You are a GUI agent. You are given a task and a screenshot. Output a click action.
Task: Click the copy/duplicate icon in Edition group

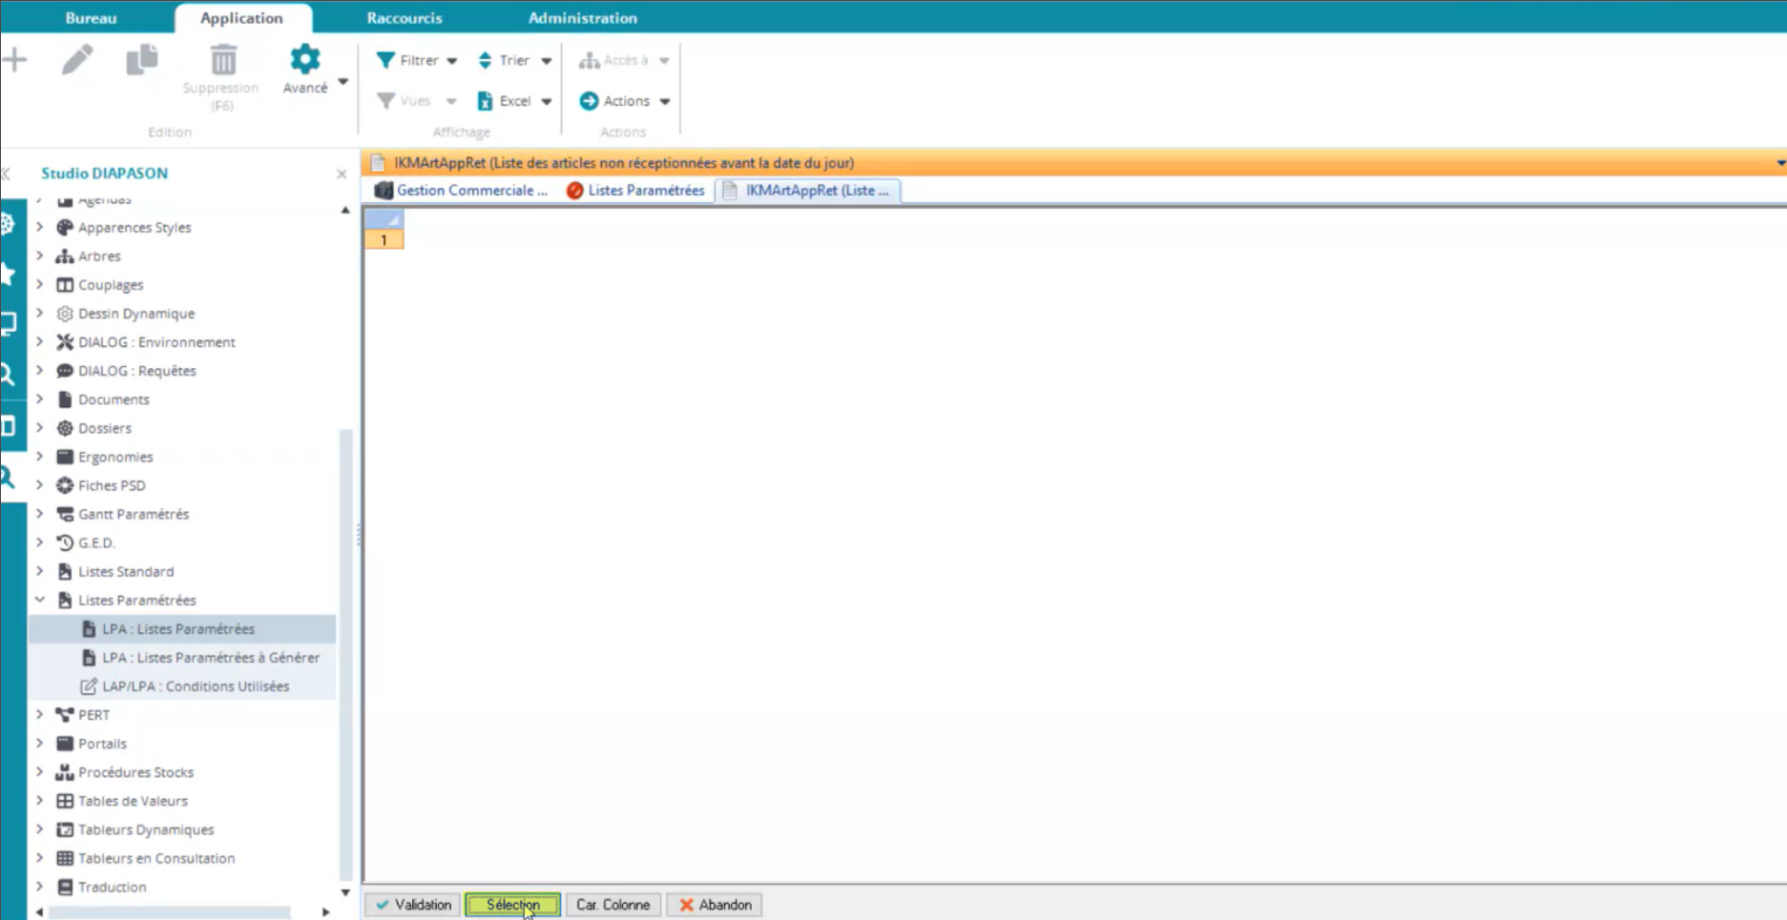141,60
